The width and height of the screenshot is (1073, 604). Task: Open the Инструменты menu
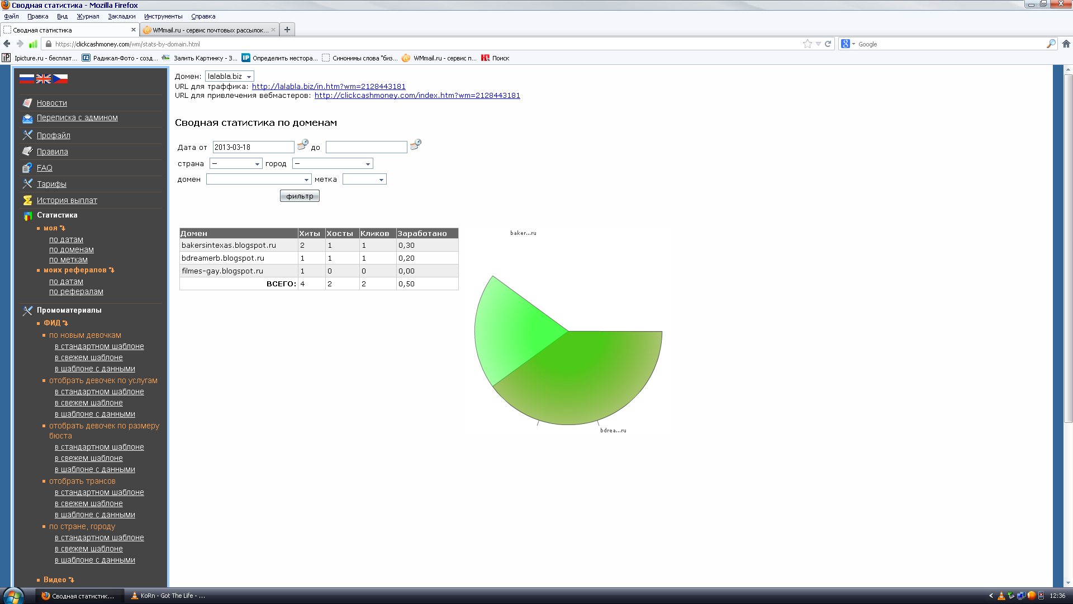(163, 16)
